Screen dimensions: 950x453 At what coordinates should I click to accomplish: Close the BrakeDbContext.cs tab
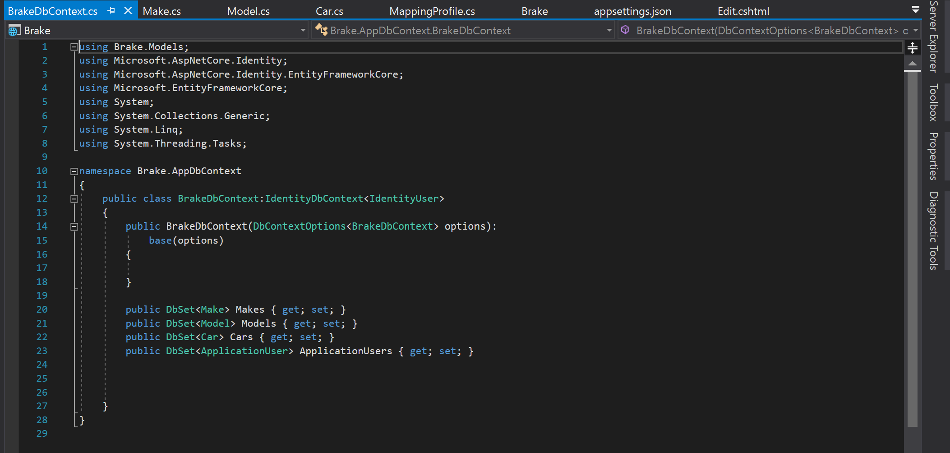point(128,10)
